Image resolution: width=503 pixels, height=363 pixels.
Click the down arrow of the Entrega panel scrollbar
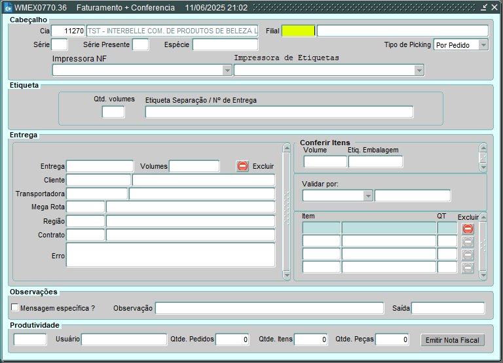(286, 275)
